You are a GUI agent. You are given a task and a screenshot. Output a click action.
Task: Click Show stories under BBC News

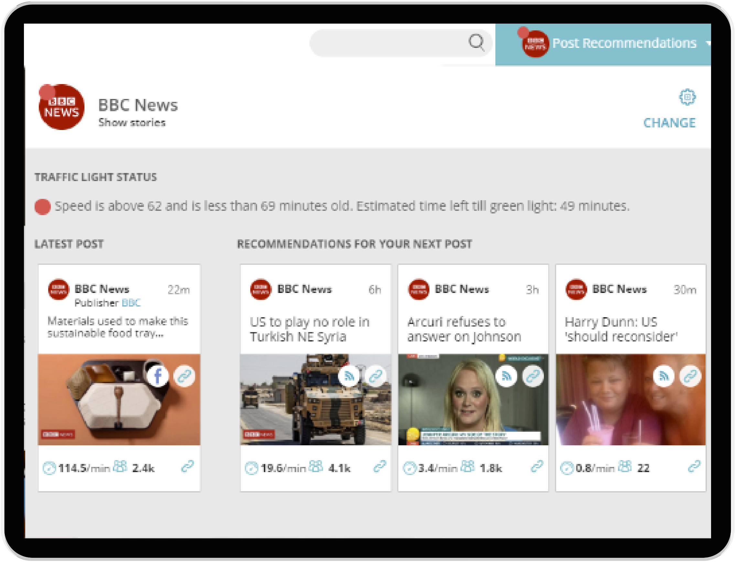pyautogui.click(x=132, y=123)
